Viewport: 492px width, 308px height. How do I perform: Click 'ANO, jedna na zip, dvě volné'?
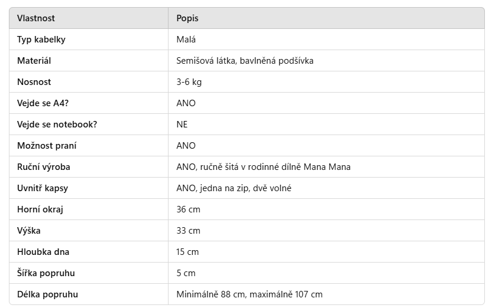click(234, 188)
